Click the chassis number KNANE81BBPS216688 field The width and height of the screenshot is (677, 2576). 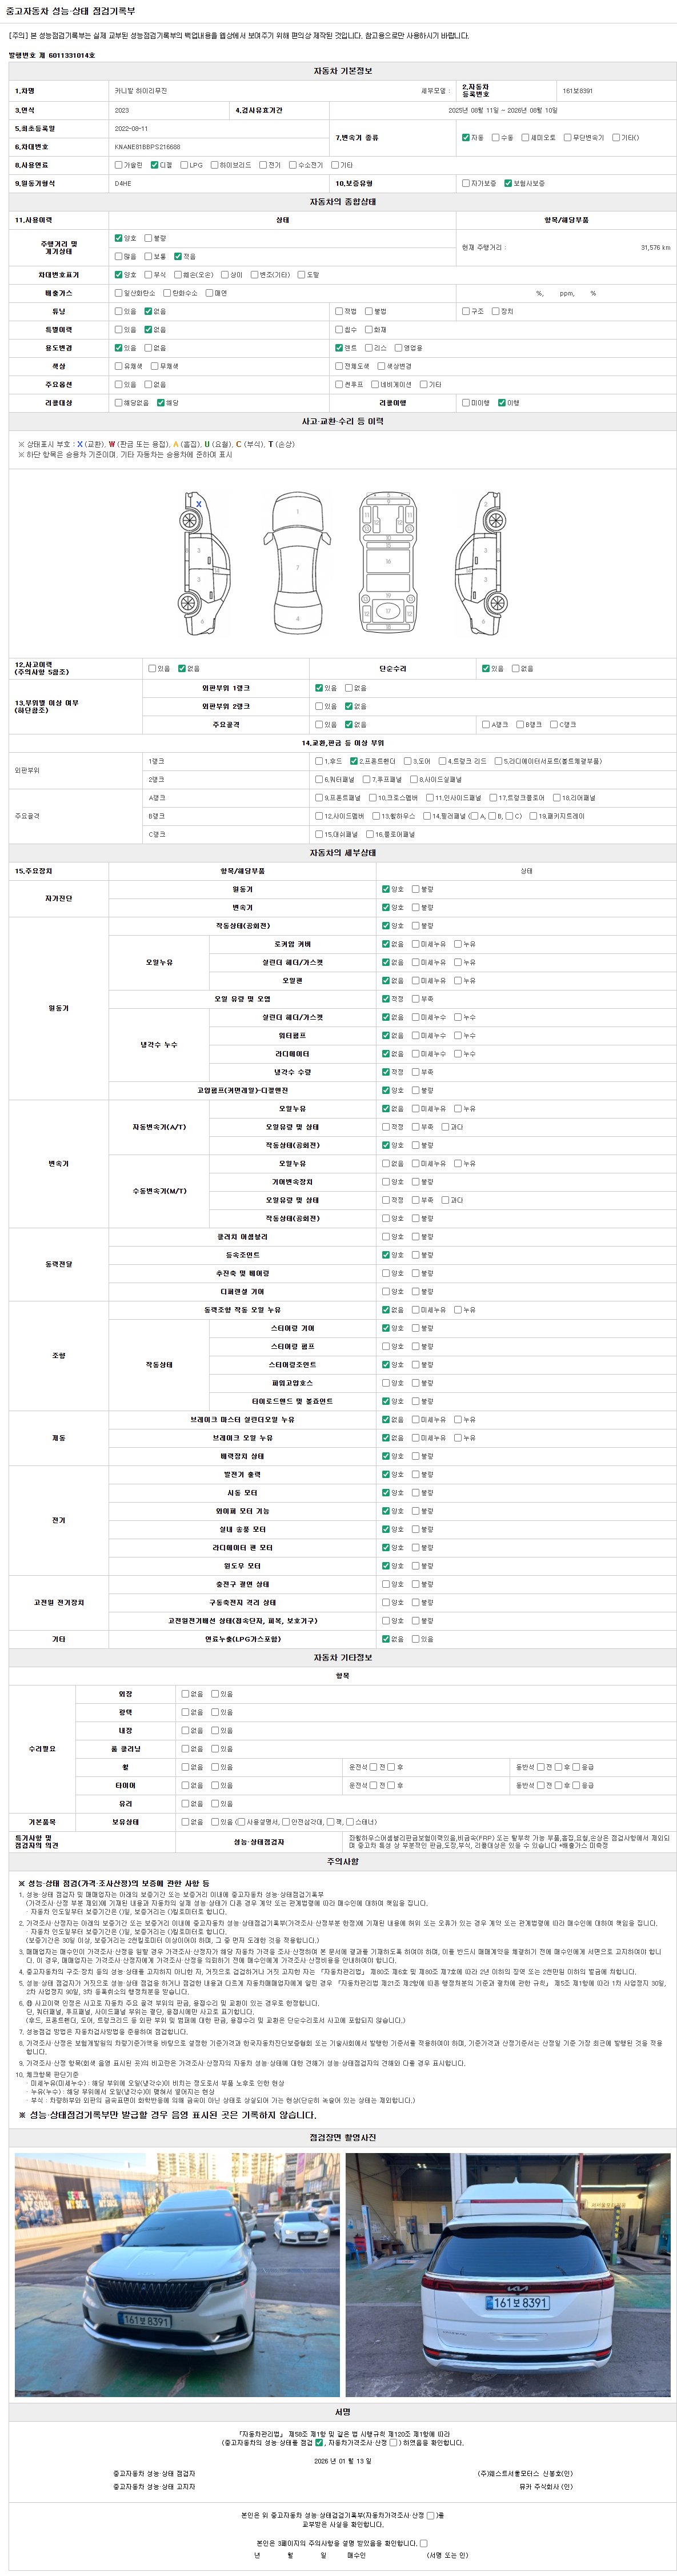pyautogui.click(x=148, y=147)
